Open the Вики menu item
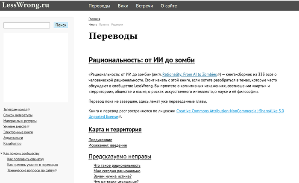Viewport: 299px width, 183px height. [x=123, y=6]
